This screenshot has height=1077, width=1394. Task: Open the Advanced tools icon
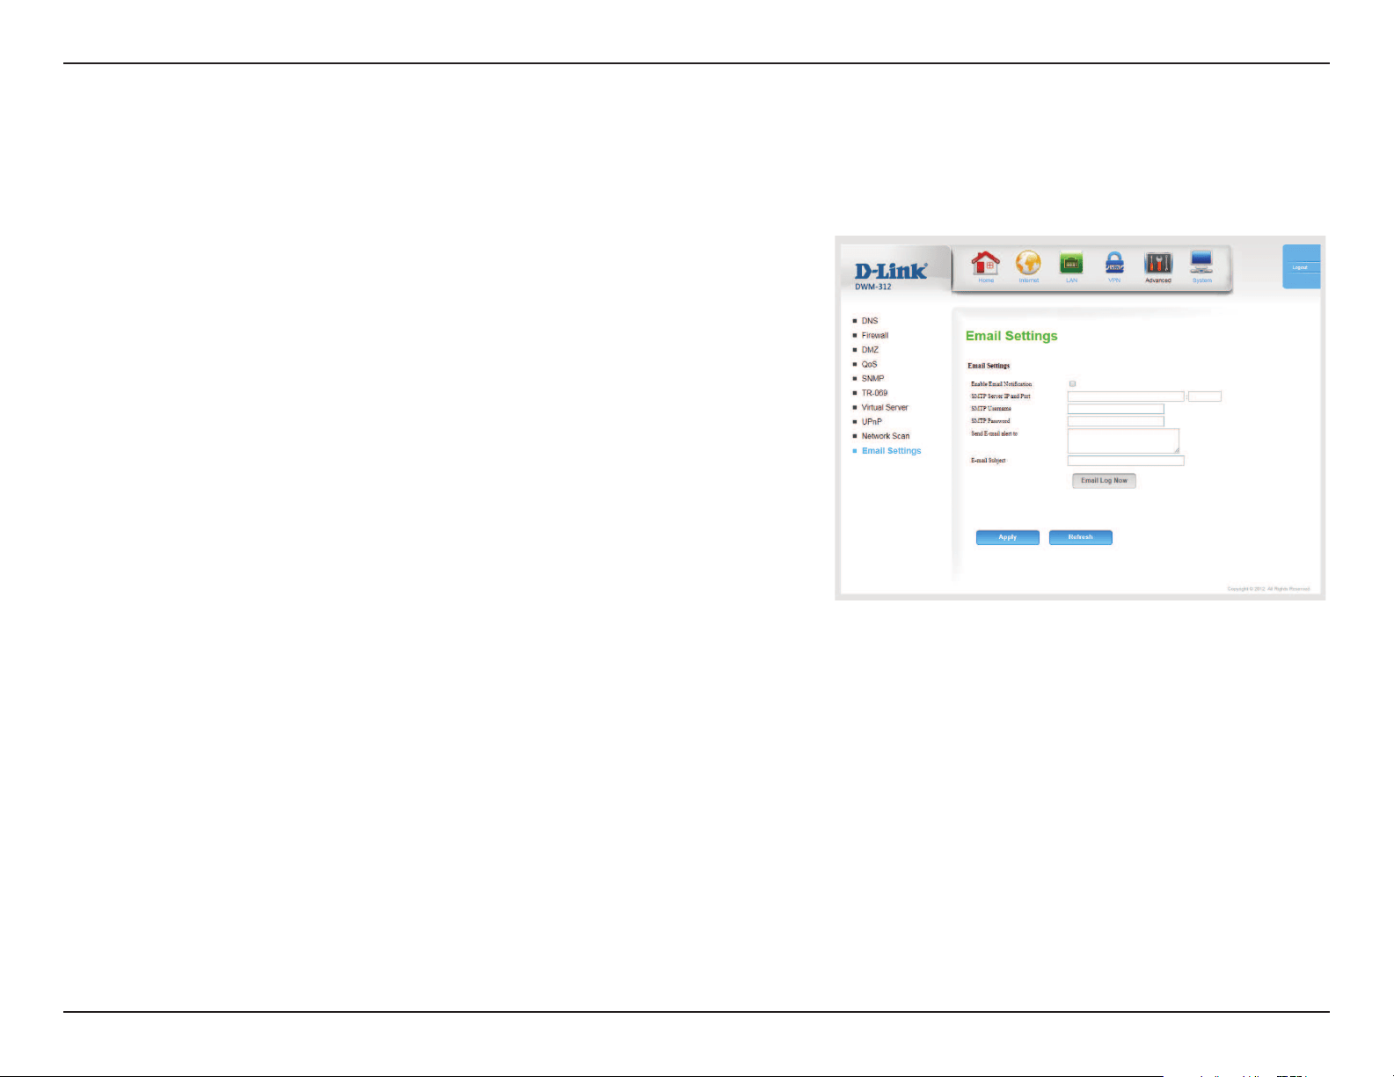[x=1157, y=264]
